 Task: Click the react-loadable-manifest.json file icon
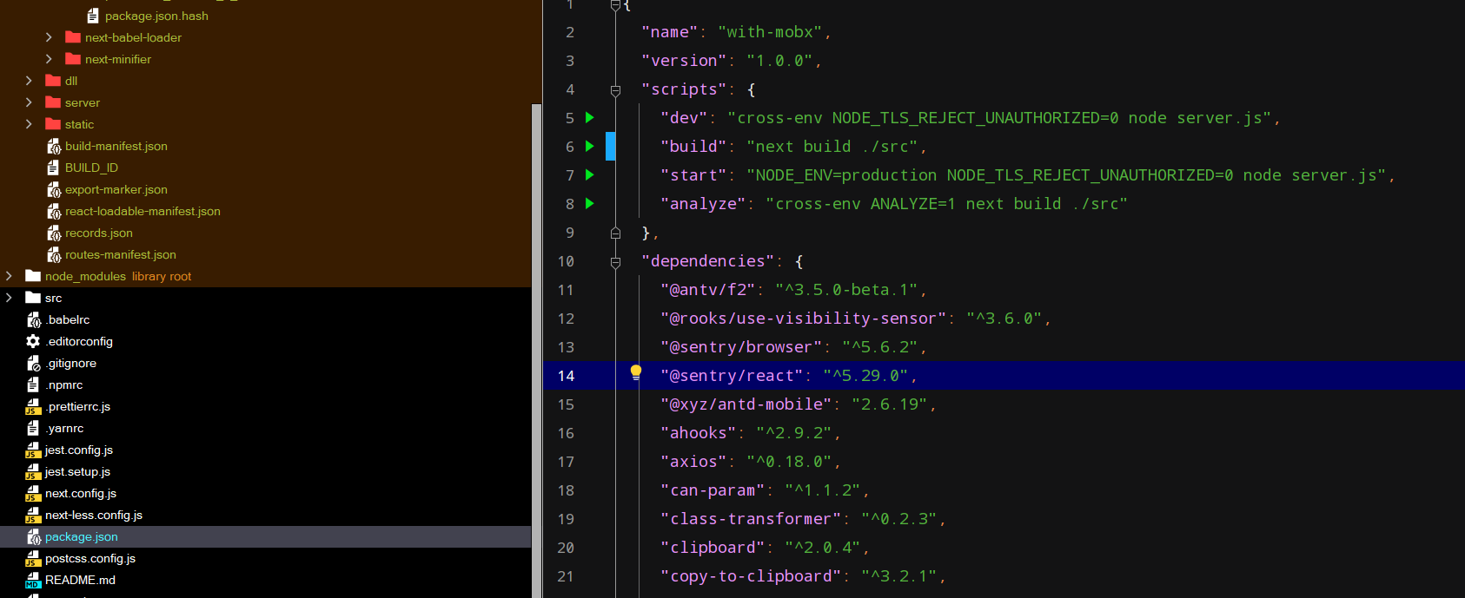[54, 211]
